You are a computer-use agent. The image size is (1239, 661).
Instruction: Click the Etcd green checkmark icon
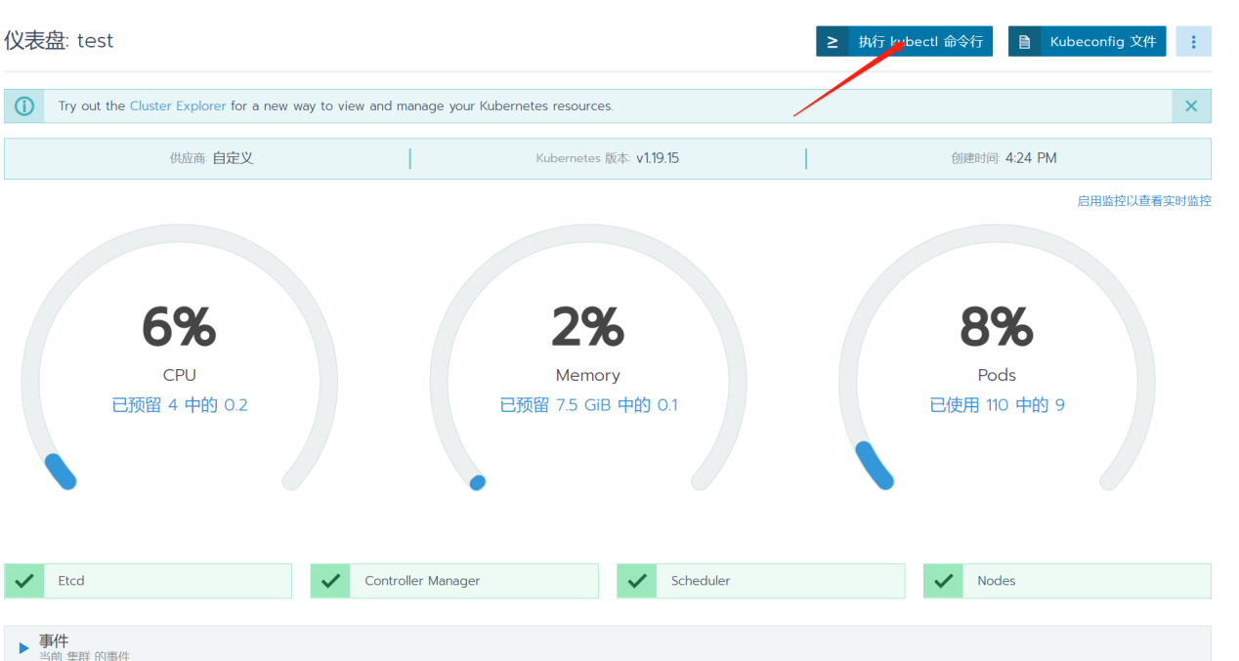[x=24, y=581]
